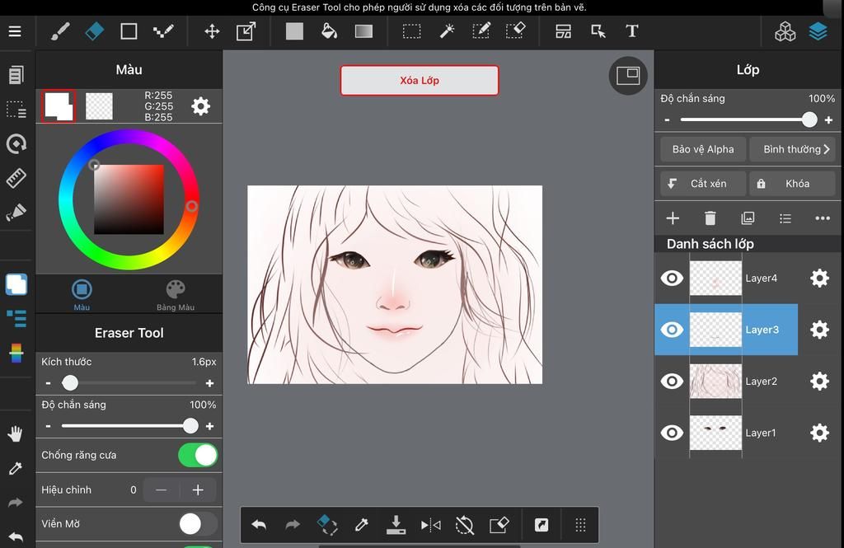Click the undo arrow in bottom toolbar
This screenshot has height=548, width=844.
259,525
